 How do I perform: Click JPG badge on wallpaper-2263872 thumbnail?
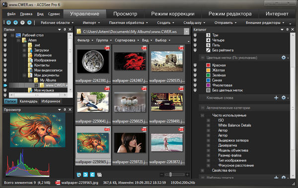point(181,129)
